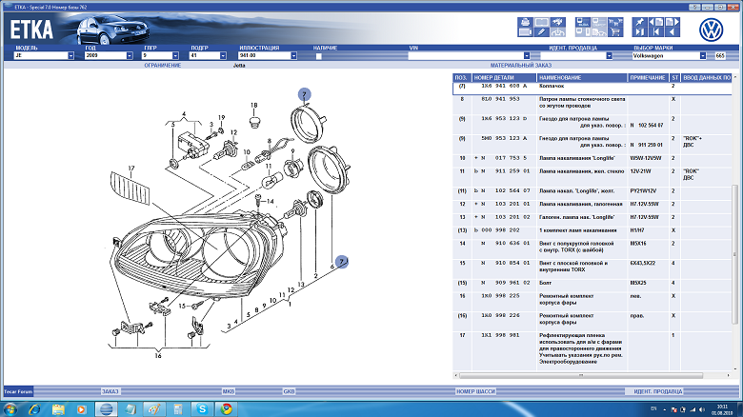Image resolution: width=743 pixels, height=417 pixels.
Task: Click part number 16 label in diagram
Action: (158, 355)
